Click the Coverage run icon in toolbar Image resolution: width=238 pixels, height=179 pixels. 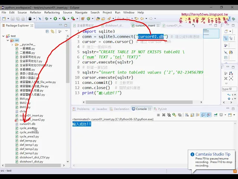click(x=64, y=19)
